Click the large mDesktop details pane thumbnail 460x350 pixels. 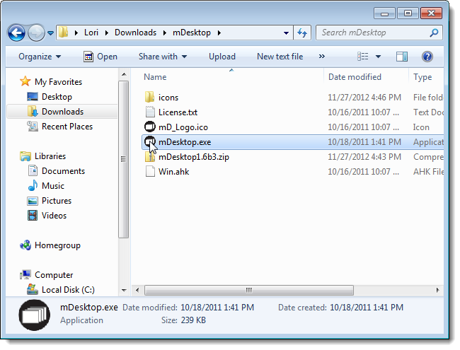tap(35, 315)
